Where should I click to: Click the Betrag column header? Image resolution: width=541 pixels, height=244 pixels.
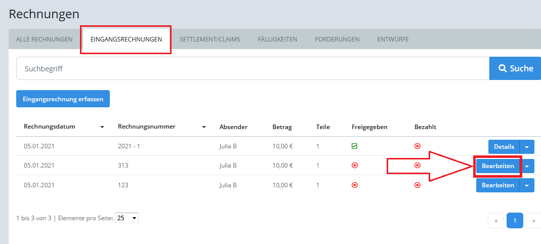coord(282,127)
